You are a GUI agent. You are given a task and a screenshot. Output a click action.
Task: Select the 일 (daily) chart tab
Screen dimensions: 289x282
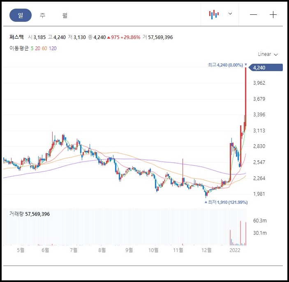(21, 15)
